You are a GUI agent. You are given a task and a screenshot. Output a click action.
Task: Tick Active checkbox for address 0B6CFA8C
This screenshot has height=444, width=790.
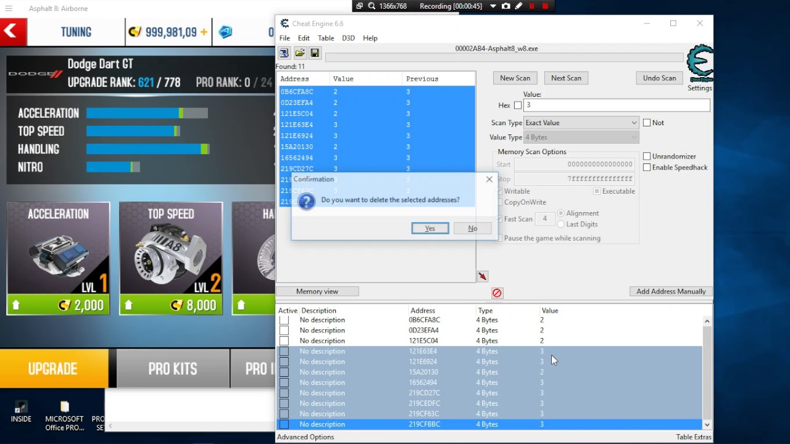coord(284,320)
